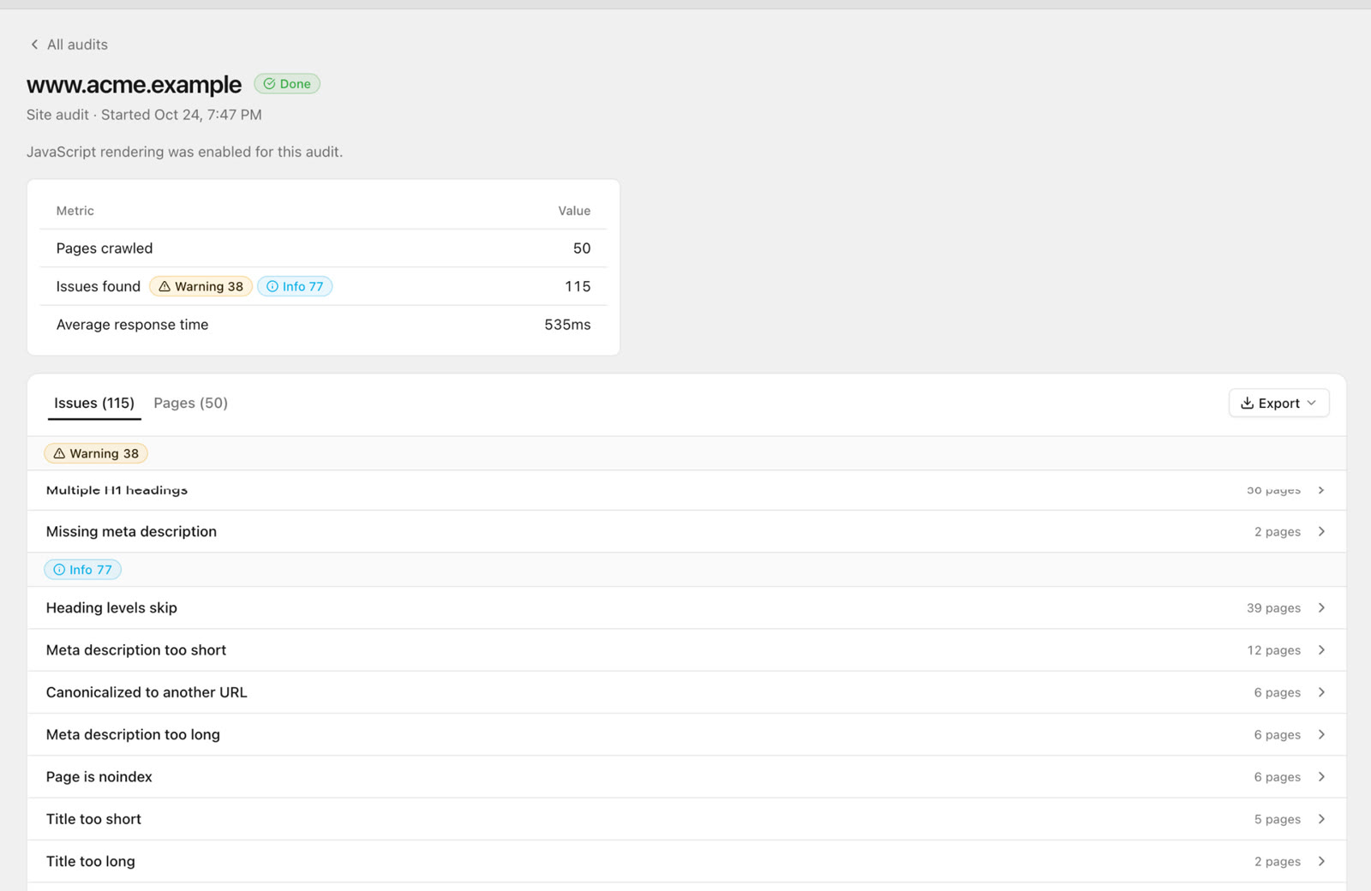The image size is (1371, 891).
Task: Click the 39 pages count for Heading levels skip
Action: [x=1273, y=607]
